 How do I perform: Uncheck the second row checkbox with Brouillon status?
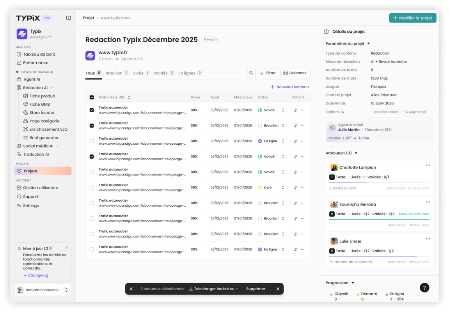[92, 126]
